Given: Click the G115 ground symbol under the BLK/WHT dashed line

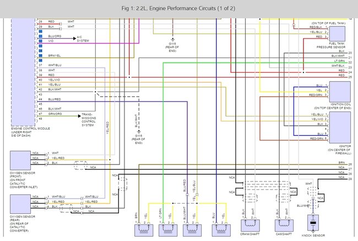Looking at the screenshot, I should 139,132.
